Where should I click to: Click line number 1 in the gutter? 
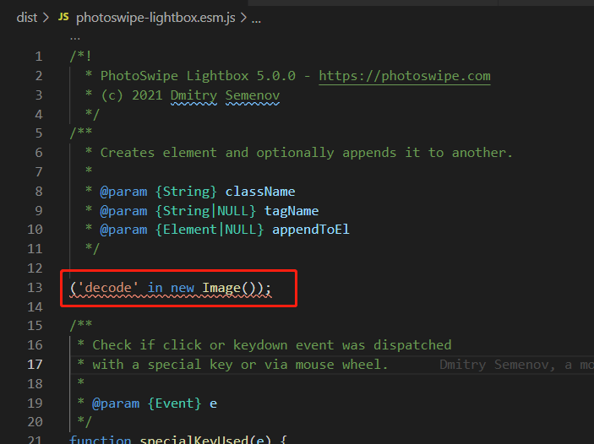point(39,57)
